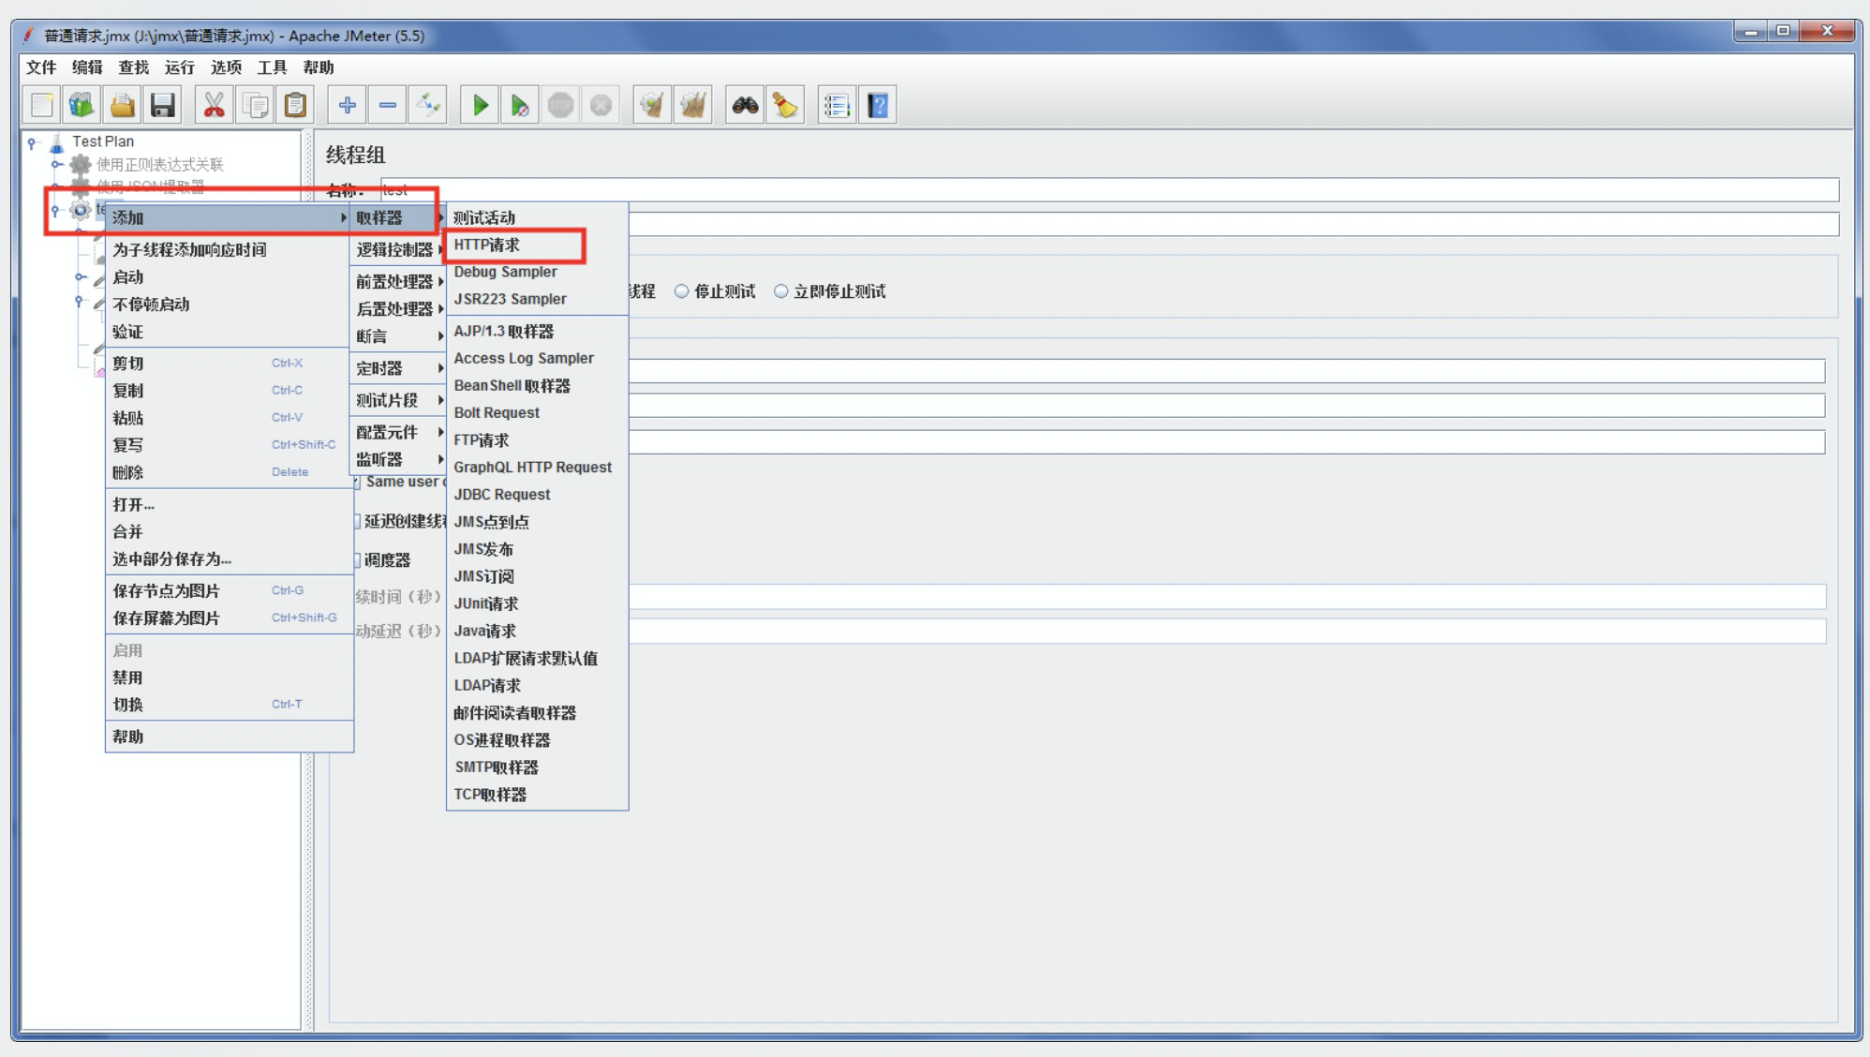Viewport: 1870px width, 1057px height.
Task: Select 复制 in the context menu
Action: pyautogui.click(x=230, y=391)
